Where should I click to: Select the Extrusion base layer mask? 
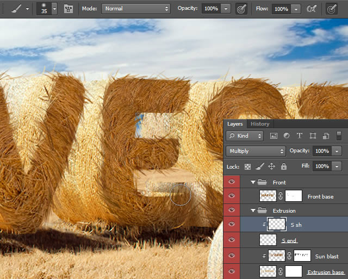coord(294,271)
